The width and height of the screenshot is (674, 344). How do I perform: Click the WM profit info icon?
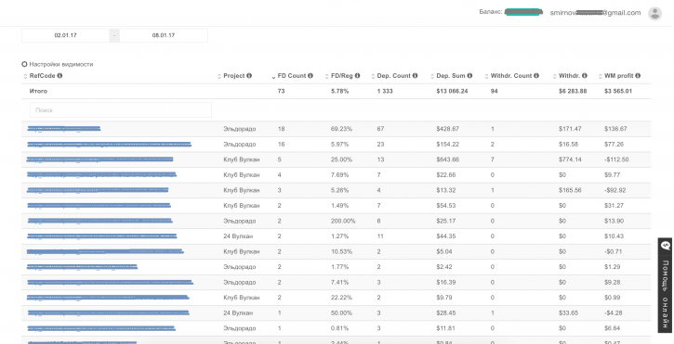(x=638, y=75)
